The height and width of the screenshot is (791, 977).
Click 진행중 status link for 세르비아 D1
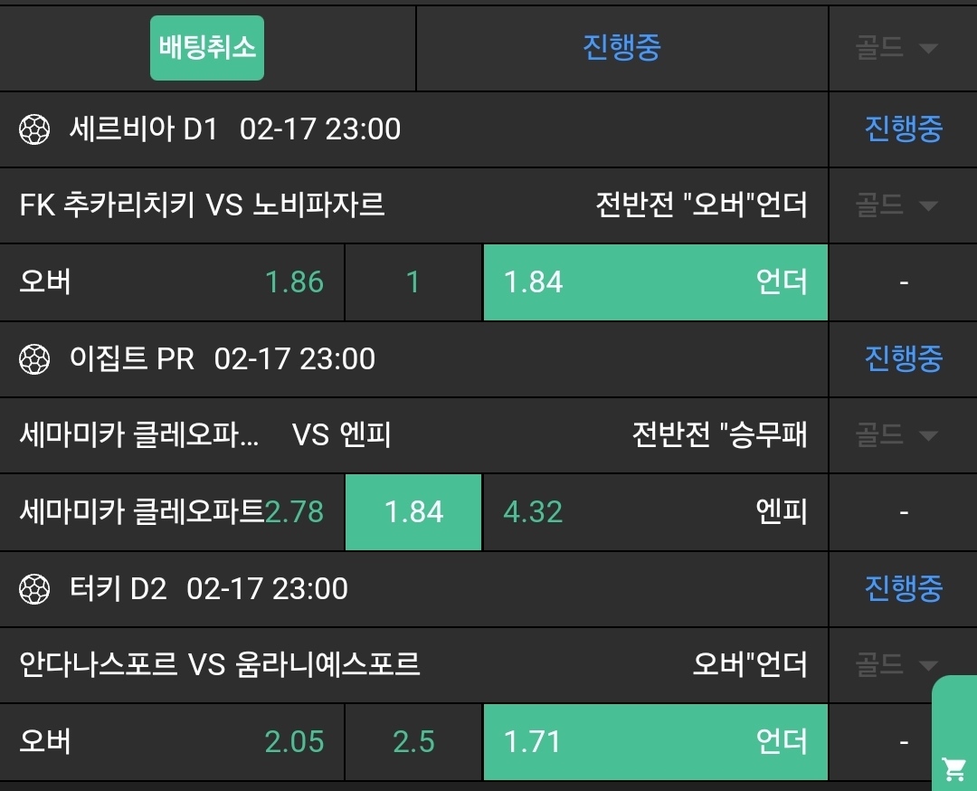coord(903,129)
